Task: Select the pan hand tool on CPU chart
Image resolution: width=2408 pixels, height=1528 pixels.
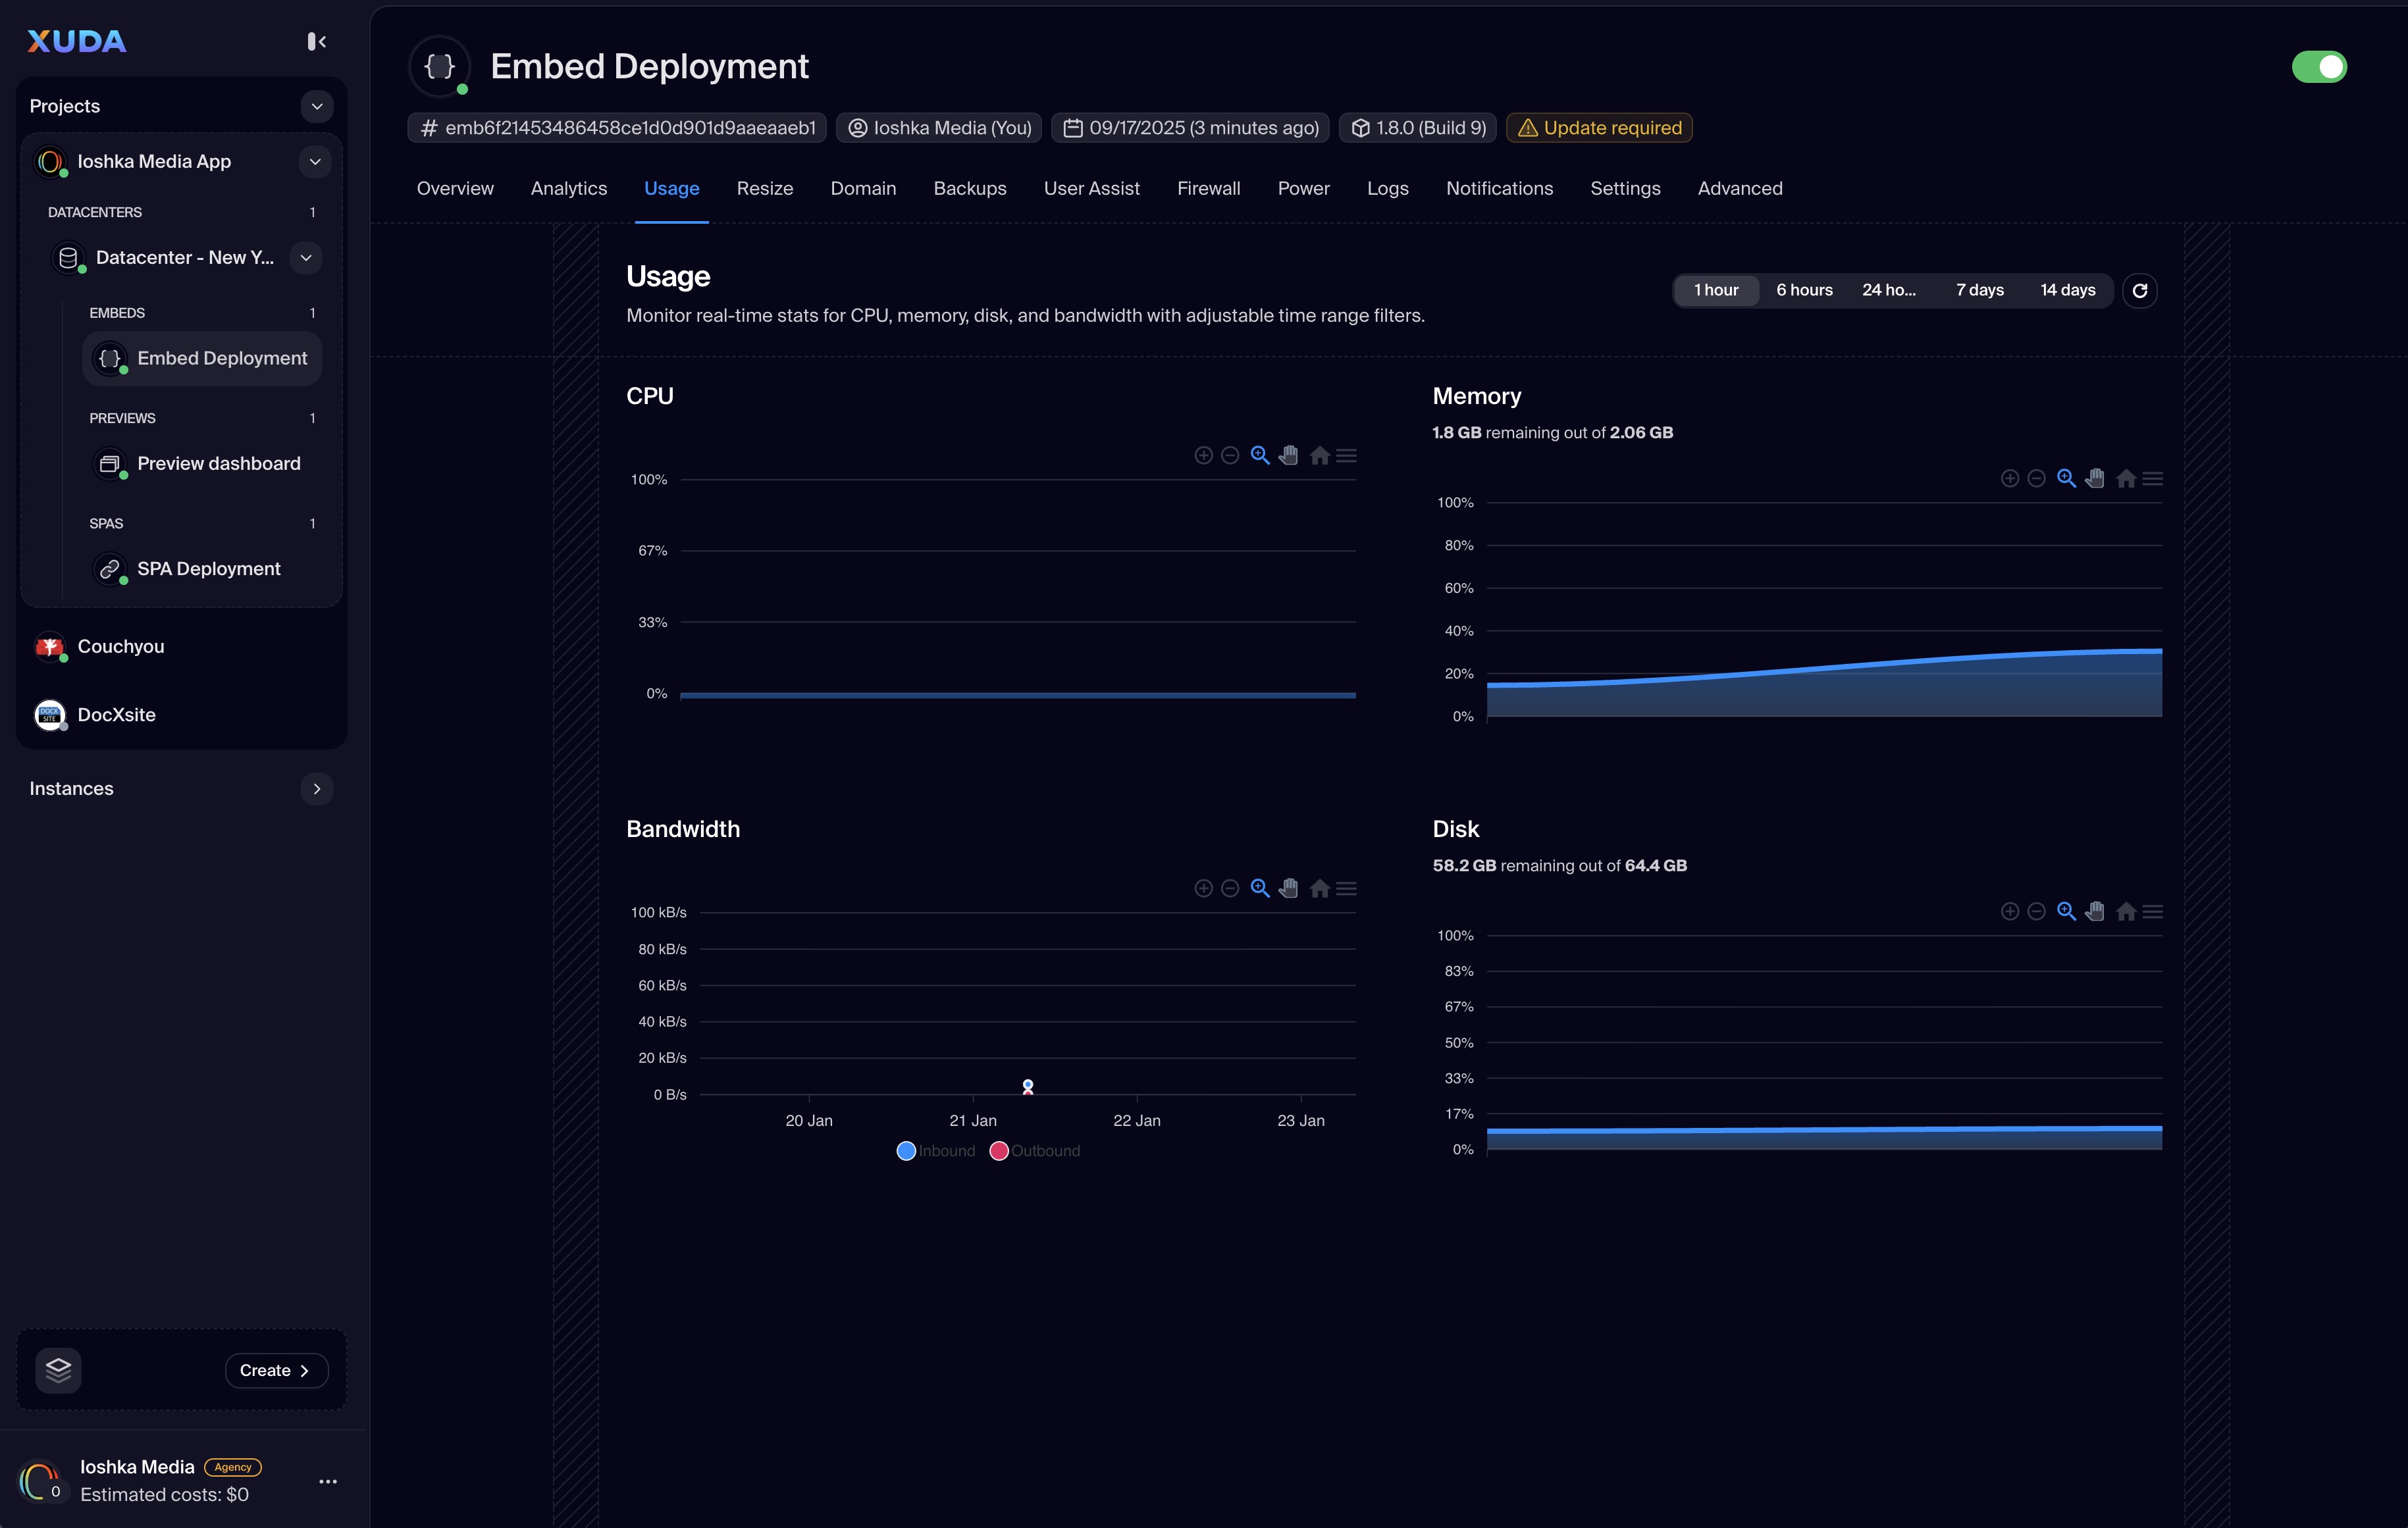Action: tap(1289, 455)
